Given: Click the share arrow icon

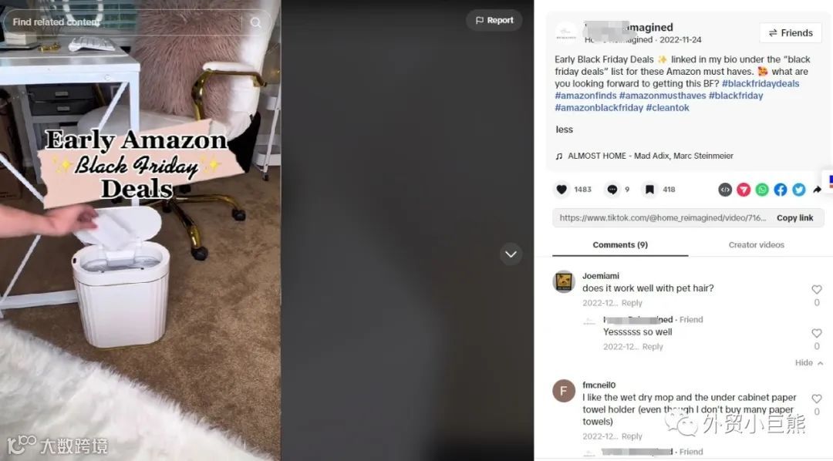Looking at the screenshot, I should coord(817,190).
